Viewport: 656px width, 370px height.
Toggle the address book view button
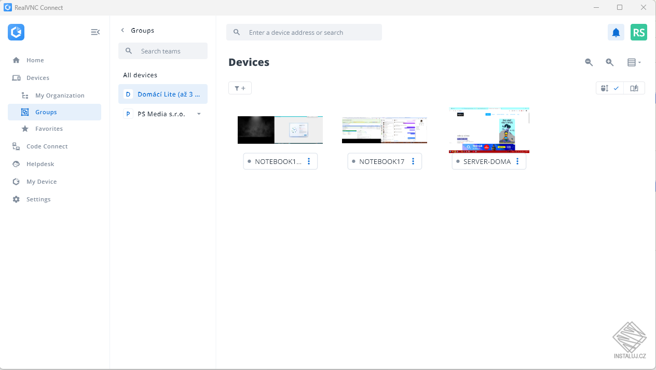[x=634, y=88]
